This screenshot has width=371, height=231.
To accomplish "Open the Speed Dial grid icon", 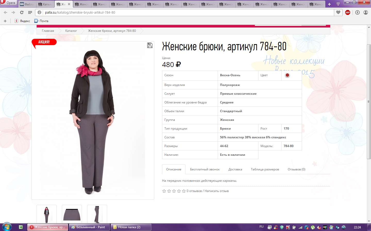I will (x=30, y=12).
